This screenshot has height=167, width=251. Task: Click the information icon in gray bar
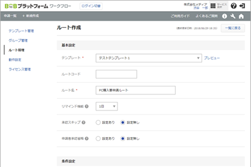[x=225, y=16]
